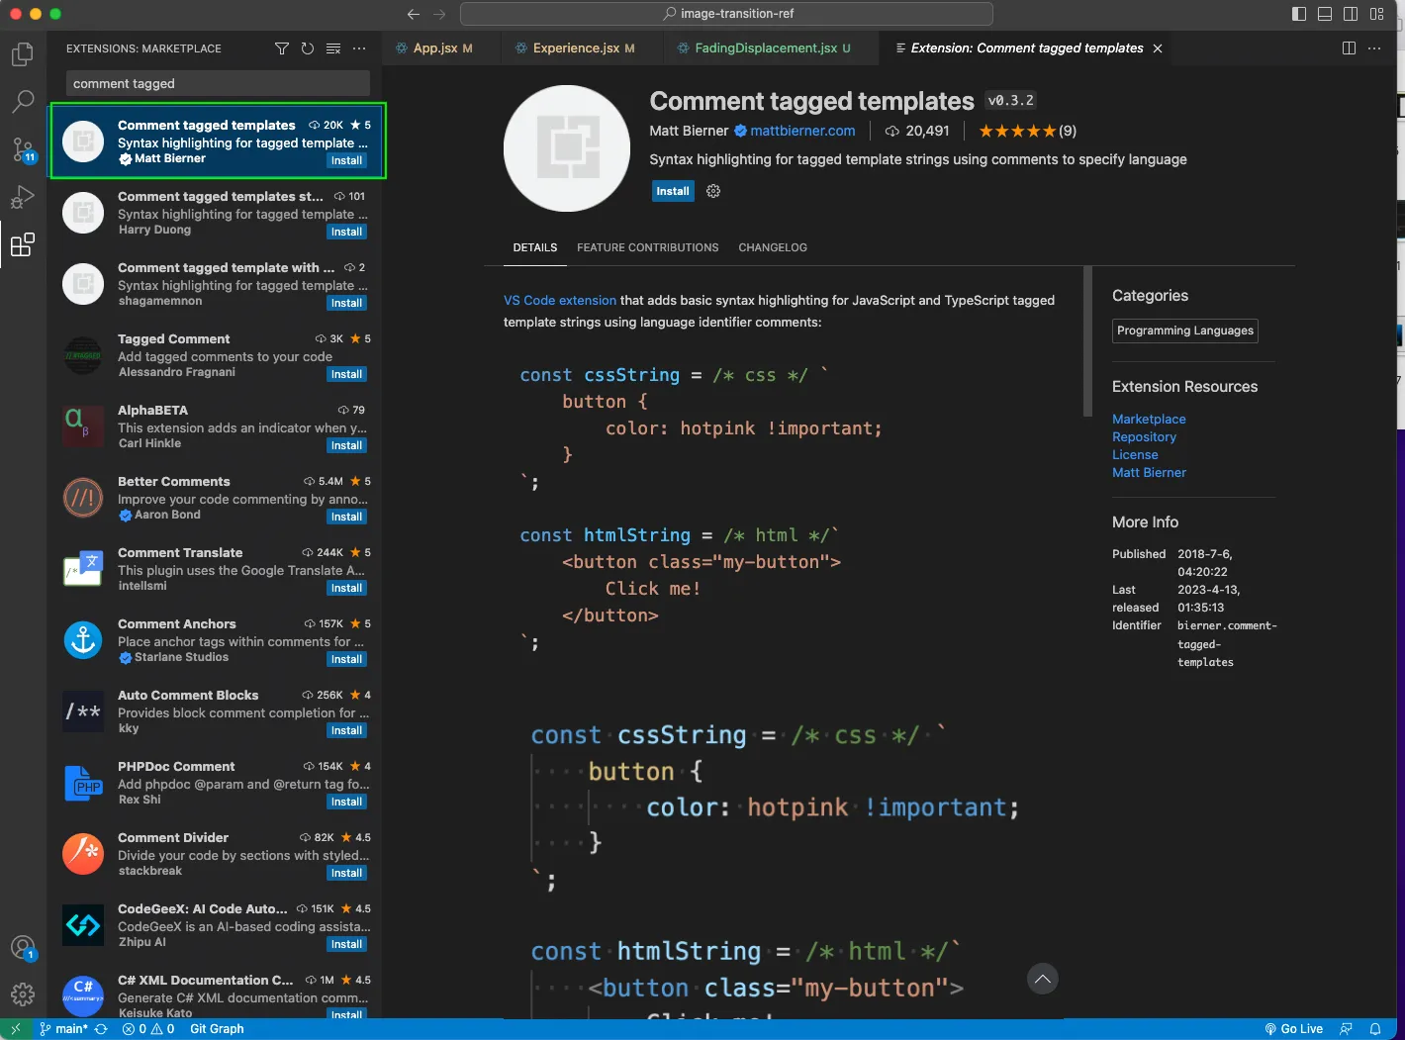Open notifications bell in status bar
1405x1040 pixels.
(x=1375, y=1029)
